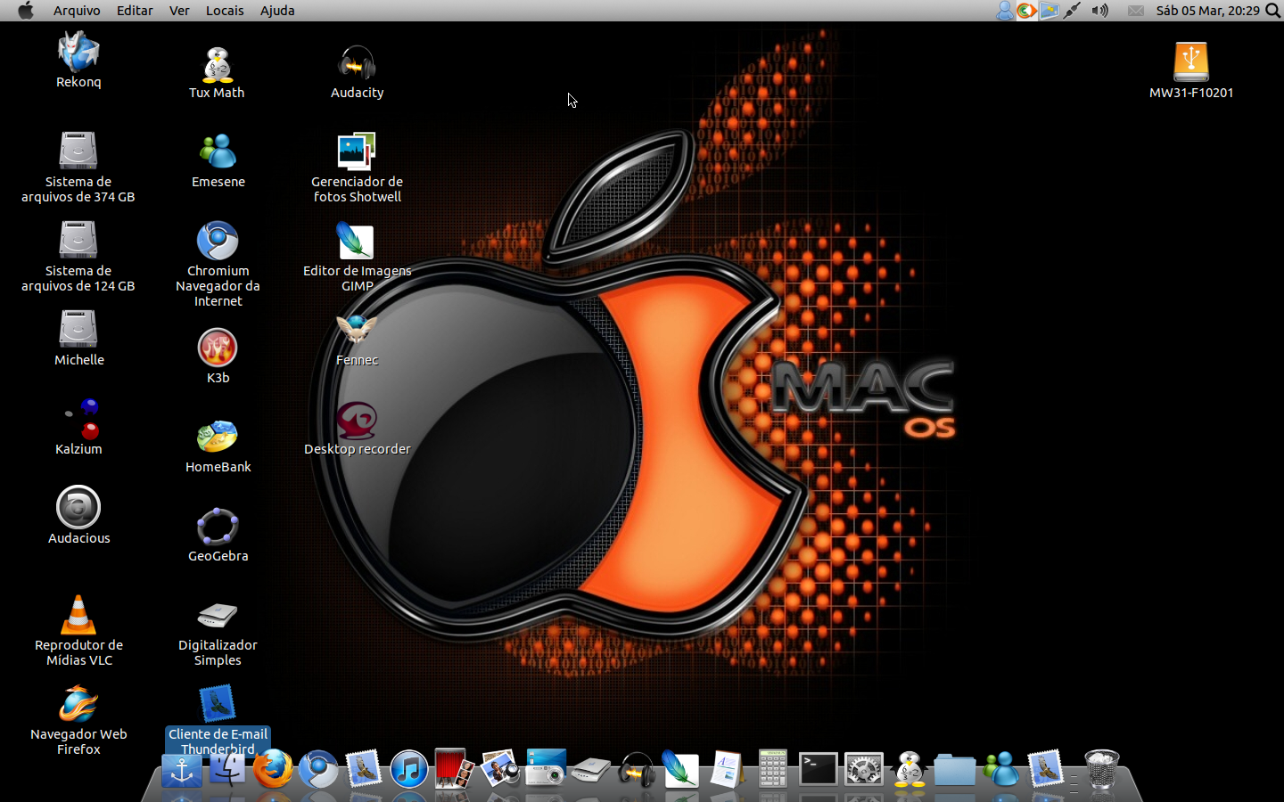Open the Ajuda menu
The height and width of the screenshot is (802, 1284).
point(277,11)
